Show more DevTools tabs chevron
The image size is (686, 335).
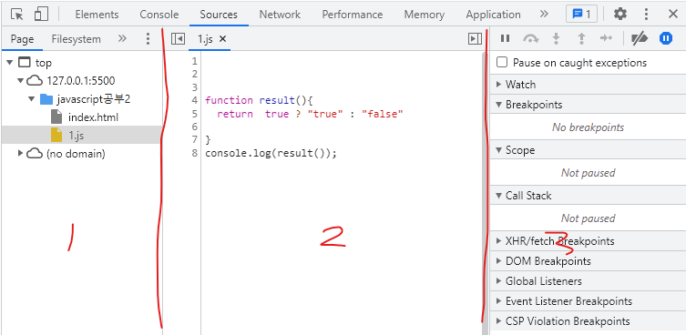tap(544, 14)
